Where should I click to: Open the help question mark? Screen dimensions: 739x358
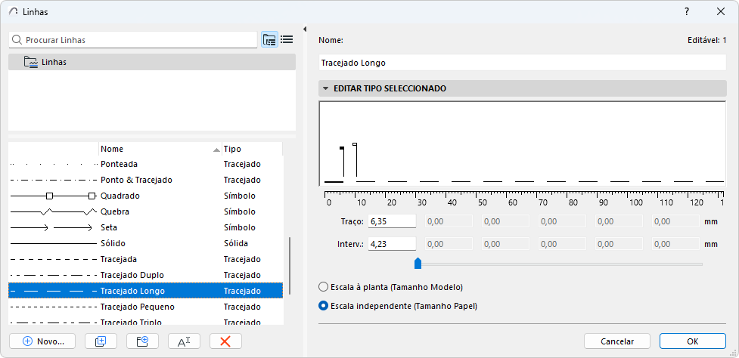(x=687, y=12)
